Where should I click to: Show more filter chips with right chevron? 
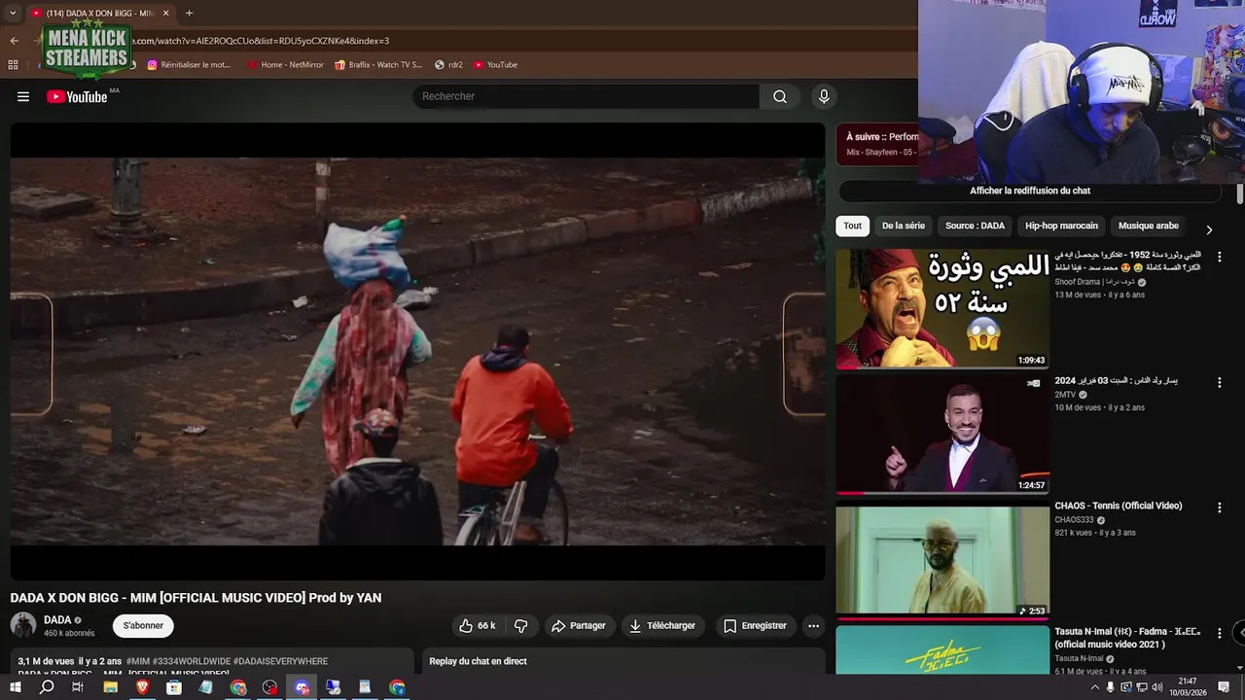tap(1209, 230)
